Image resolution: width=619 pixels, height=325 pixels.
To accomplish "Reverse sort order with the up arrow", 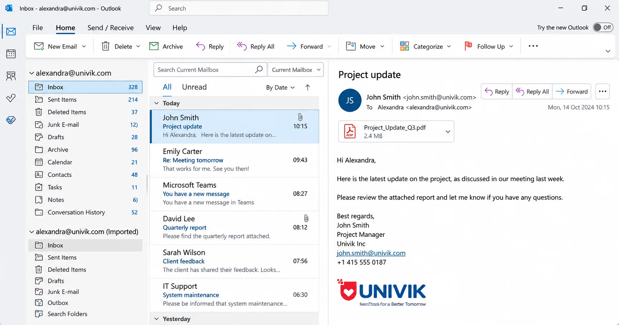I will (x=308, y=87).
